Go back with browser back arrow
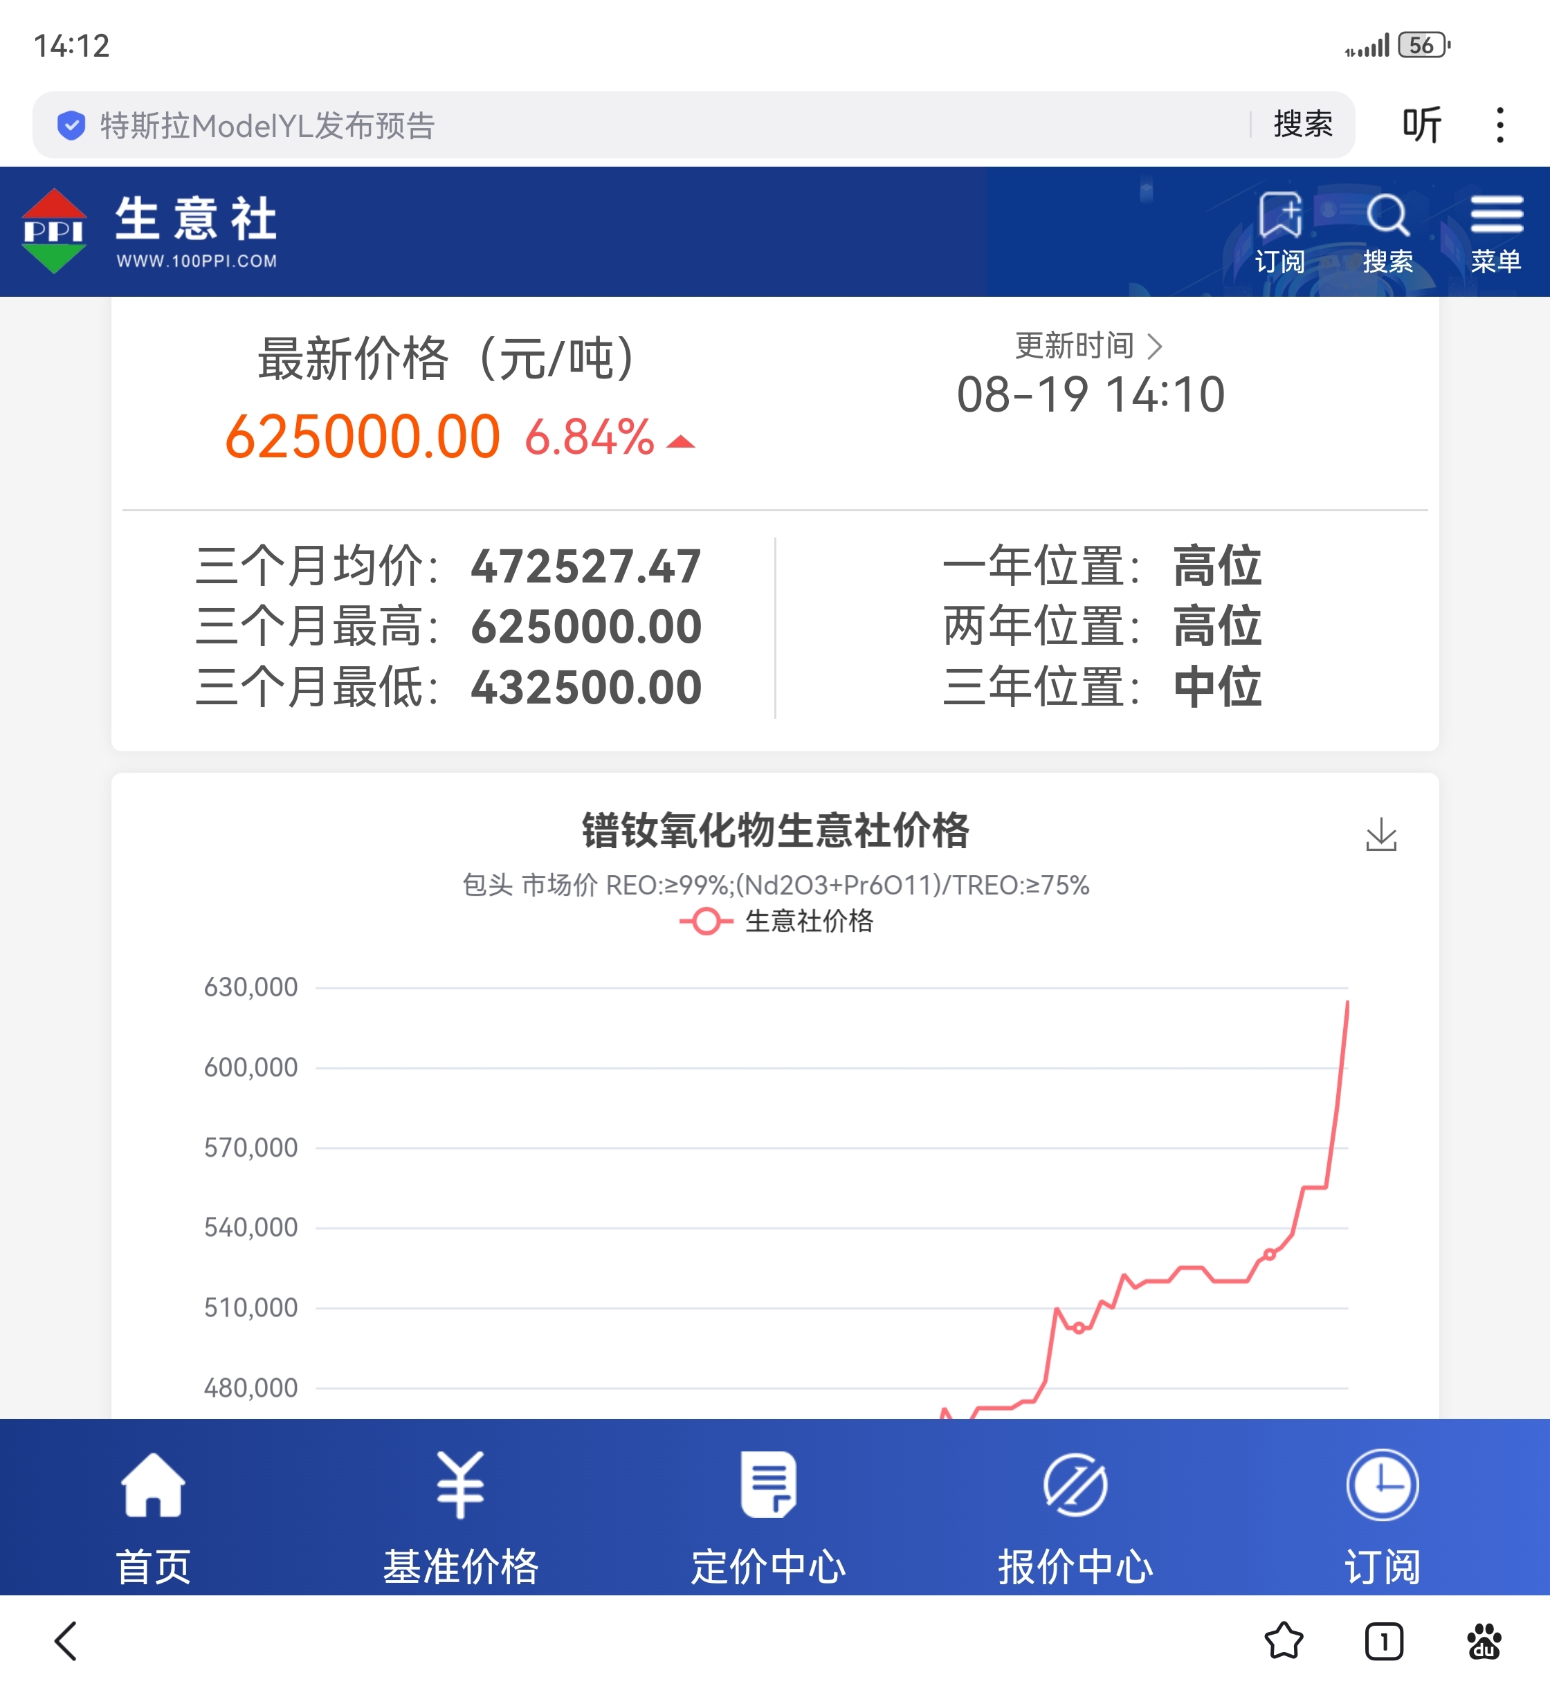This screenshot has height=1688, width=1550. pos(66,1640)
